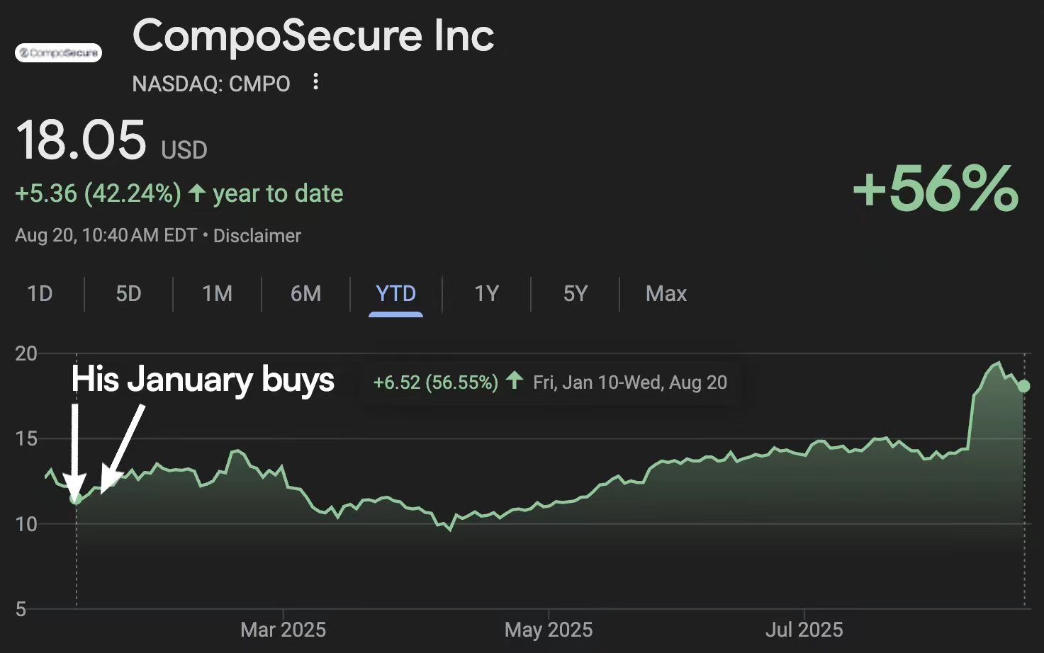Show the 1Y price range
This screenshot has height=653, width=1044.
point(486,293)
